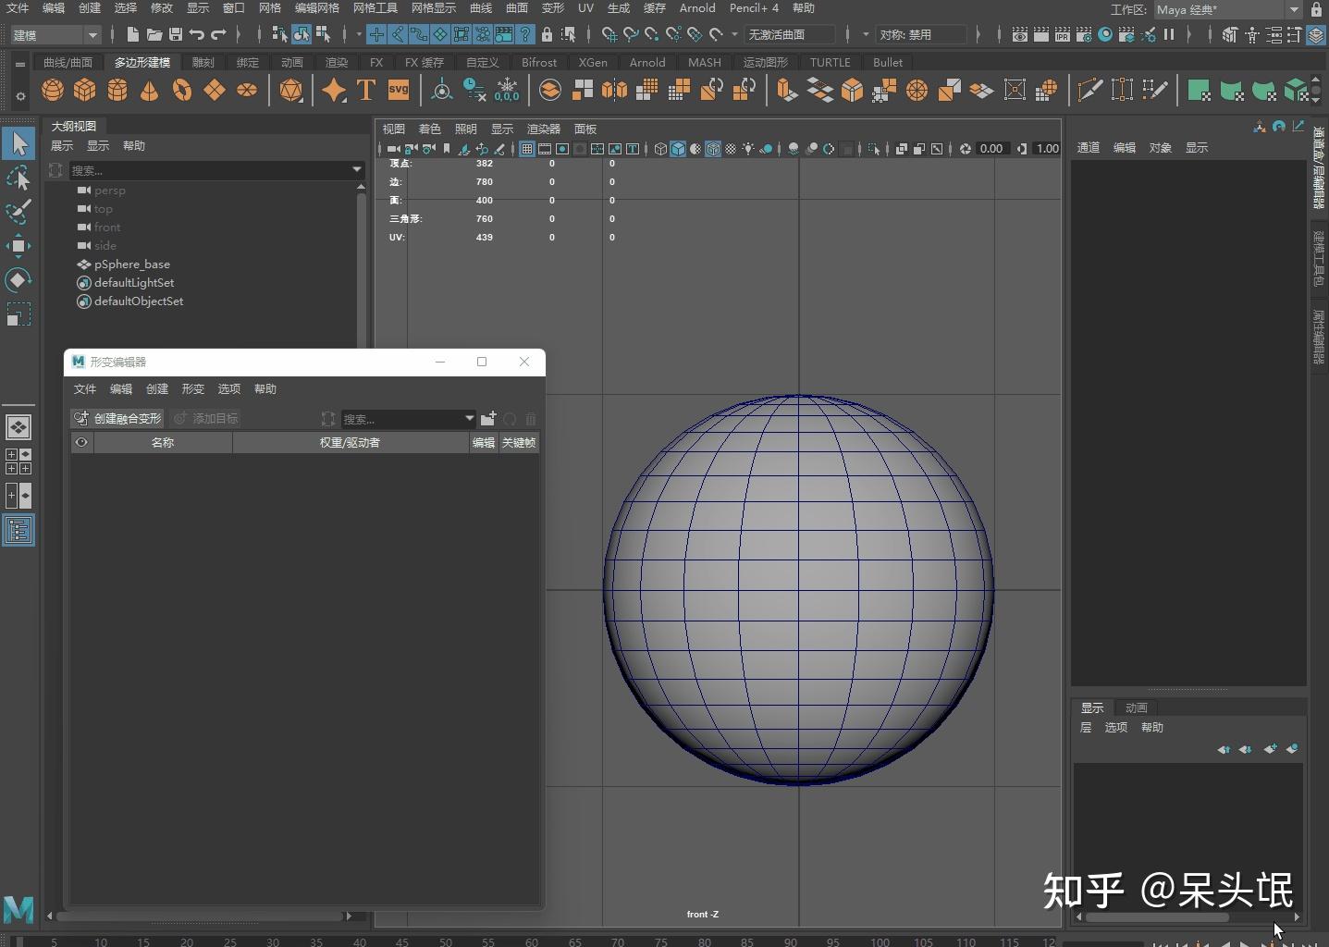Viewport: 1329px width, 947px height.
Task: Open the 编辑网格 menu
Action: pyautogui.click(x=317, y=8)
